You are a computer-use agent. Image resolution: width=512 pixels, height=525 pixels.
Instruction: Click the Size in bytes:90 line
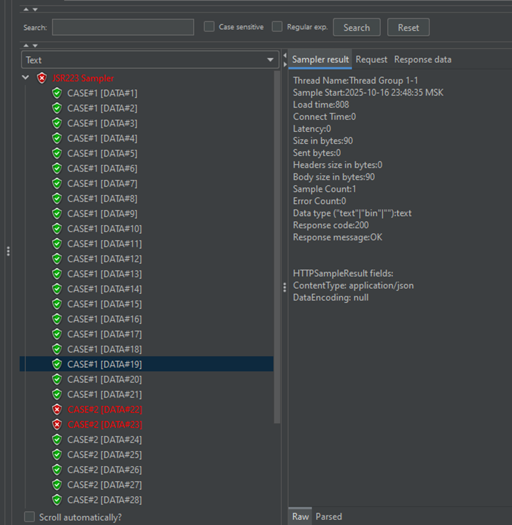323,141
